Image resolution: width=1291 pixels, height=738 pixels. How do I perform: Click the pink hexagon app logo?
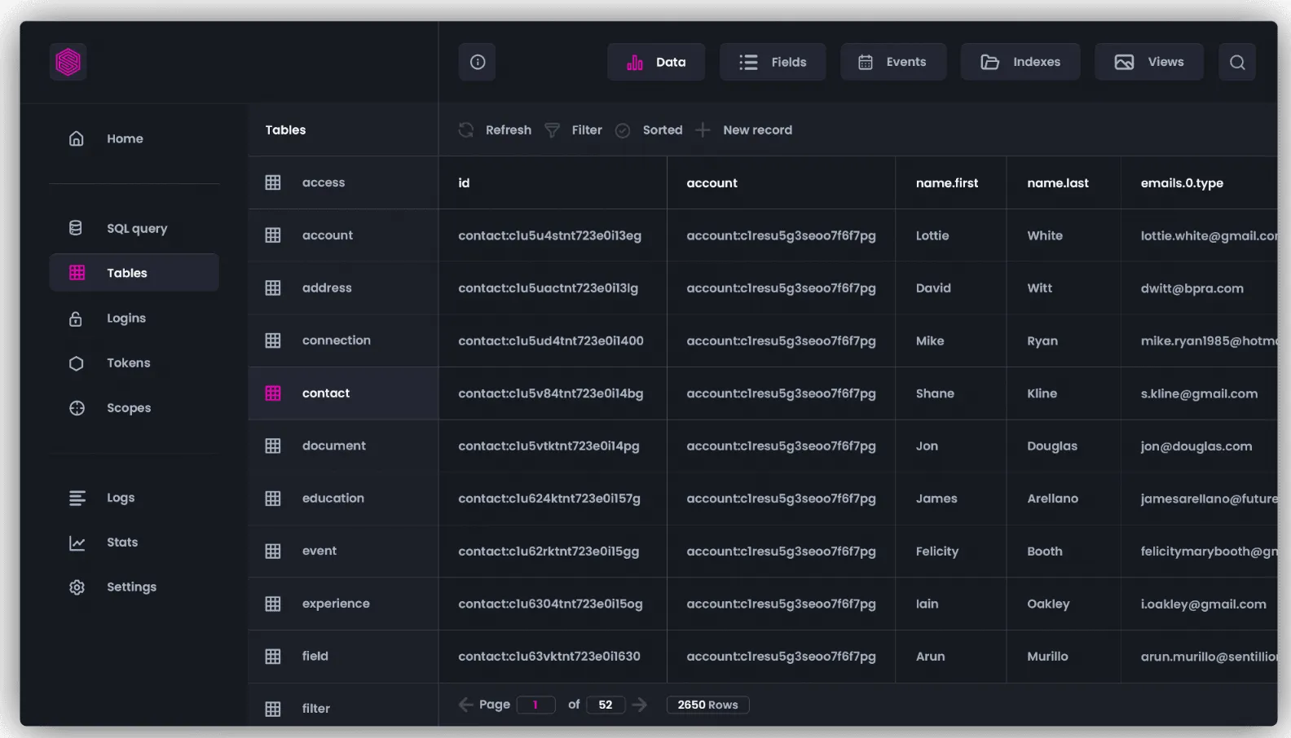(x=68, y=62)
